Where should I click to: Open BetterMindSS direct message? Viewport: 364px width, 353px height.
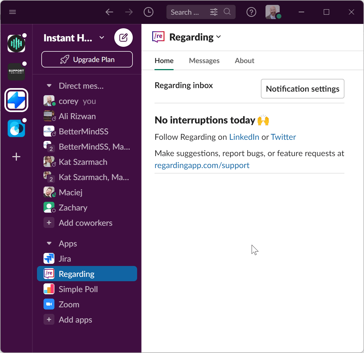pos(87,132)
